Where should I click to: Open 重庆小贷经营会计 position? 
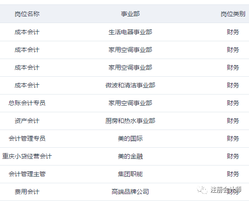[x=27, y=156]
